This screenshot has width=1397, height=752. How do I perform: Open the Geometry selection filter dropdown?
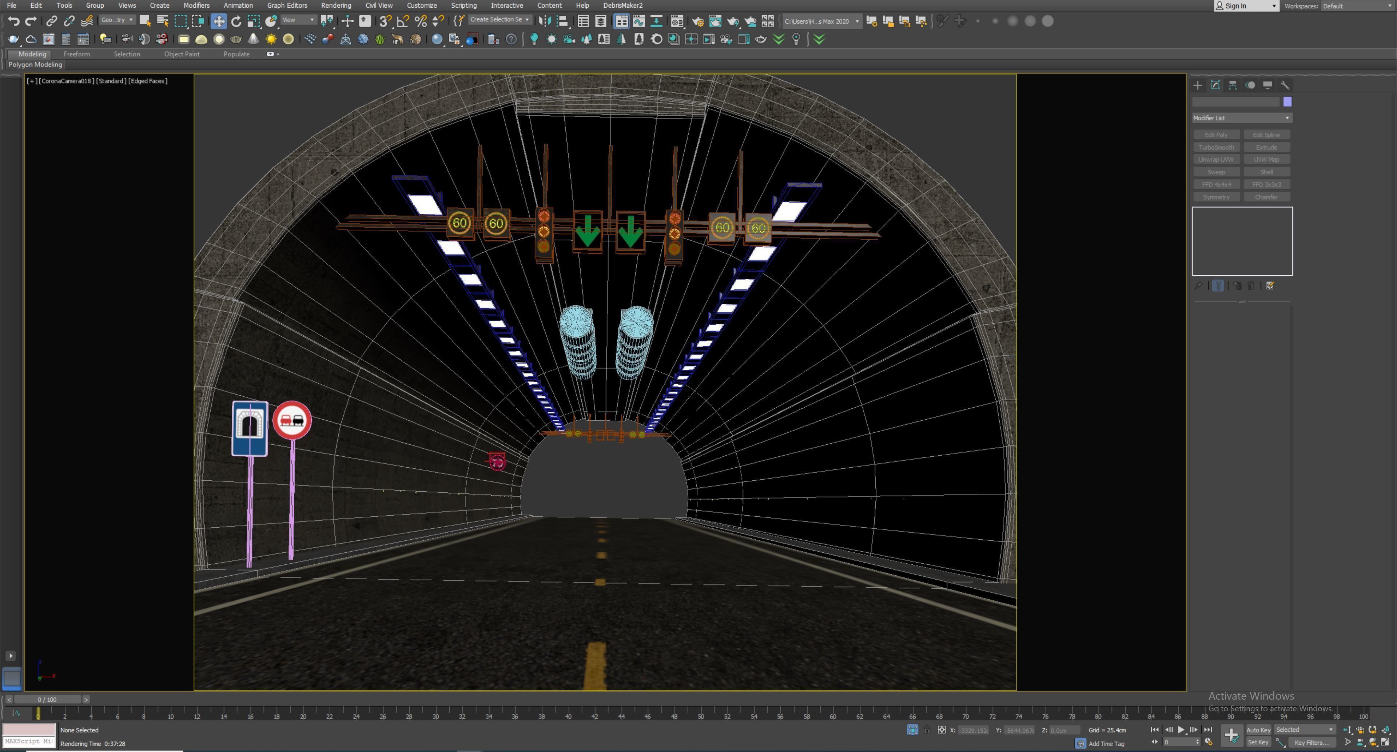point(117,20)
